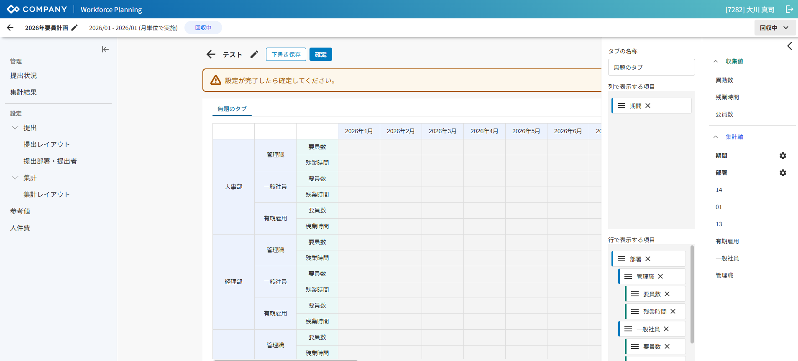Open the 回収中 status dropdown
The width and height of the screenshot is (798, 361).
(x=775, y=28)
